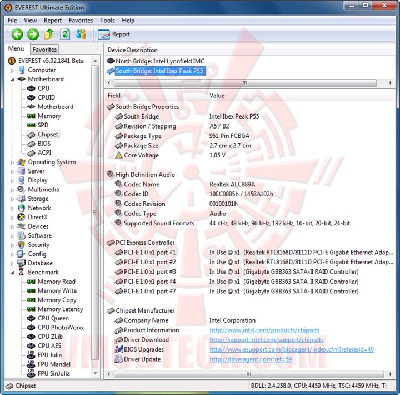Image resolution: width=400 pixels, height=395 pixels.
Task: Click the Manage Users toolbar icon
Action: coord(81,34)
